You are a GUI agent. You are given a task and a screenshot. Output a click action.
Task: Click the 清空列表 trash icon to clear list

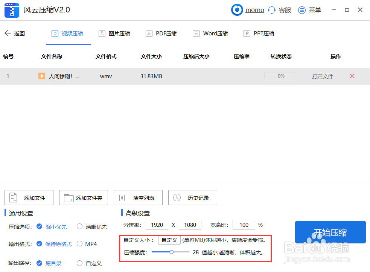[x=121, y=197]
